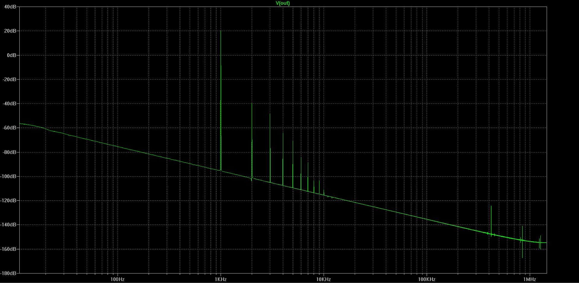Image resolution: width=579 pixels, height=283 pixels.
Task: Click the 100KHz frequency axis label
Action: pos(426,279)
